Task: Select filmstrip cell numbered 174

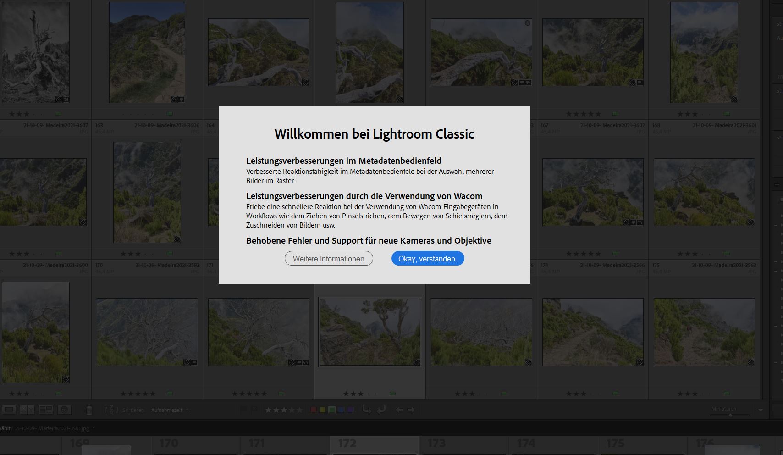Action: pyautogui.click(x=553, y=445)
